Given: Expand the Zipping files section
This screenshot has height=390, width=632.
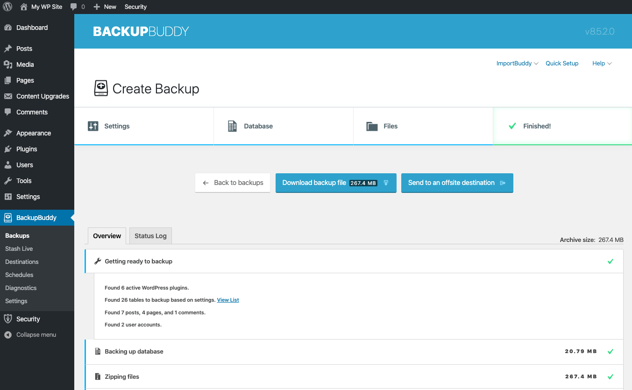Looking at the screenshot, I should (354, 376).
